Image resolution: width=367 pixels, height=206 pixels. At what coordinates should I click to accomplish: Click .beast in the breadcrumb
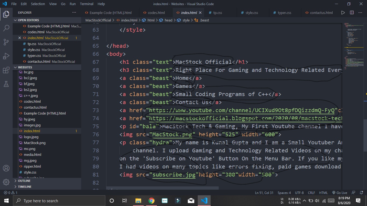coord(204,20)
